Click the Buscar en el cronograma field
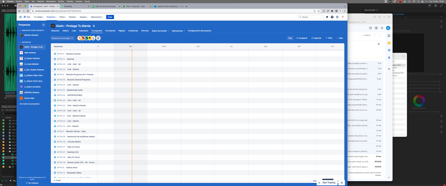This screenshot has height=186, width=446. 63,38
